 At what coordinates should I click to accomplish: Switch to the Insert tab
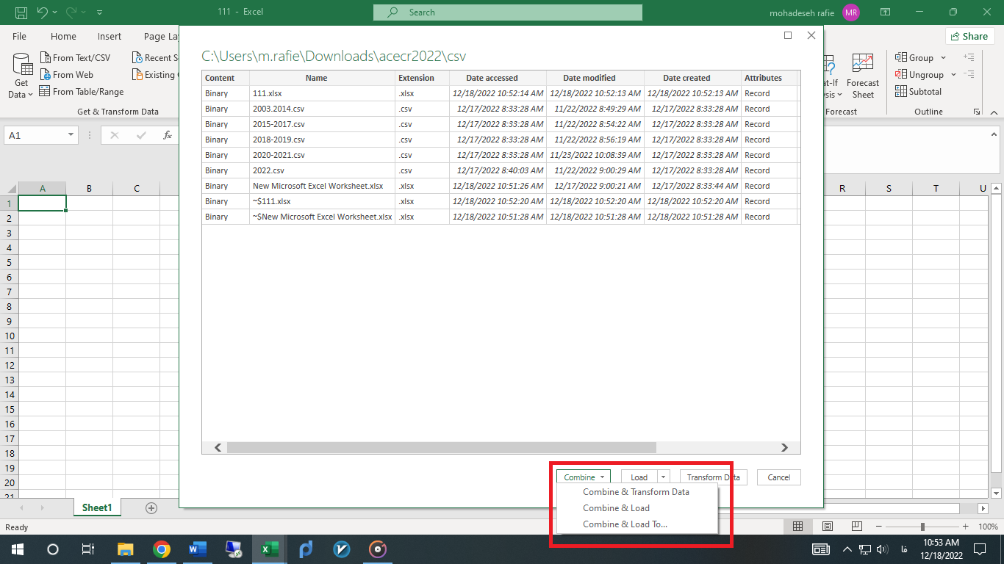tap(110, 36)
